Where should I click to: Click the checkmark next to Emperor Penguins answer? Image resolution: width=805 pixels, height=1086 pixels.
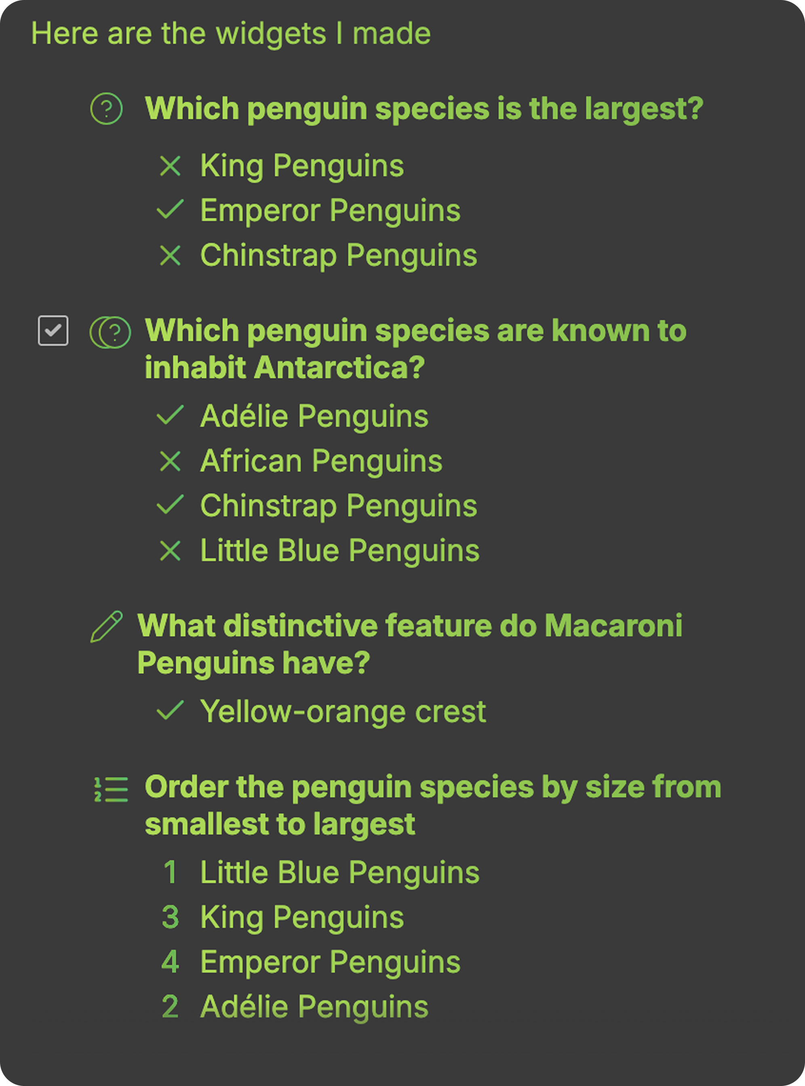tap(170, 209)
